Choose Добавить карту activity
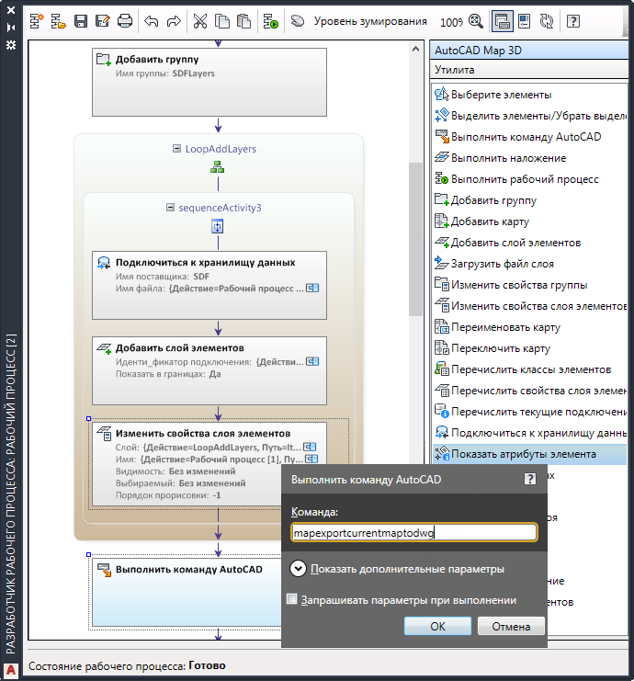Screen dimensions: 634x681 (530, 221)
